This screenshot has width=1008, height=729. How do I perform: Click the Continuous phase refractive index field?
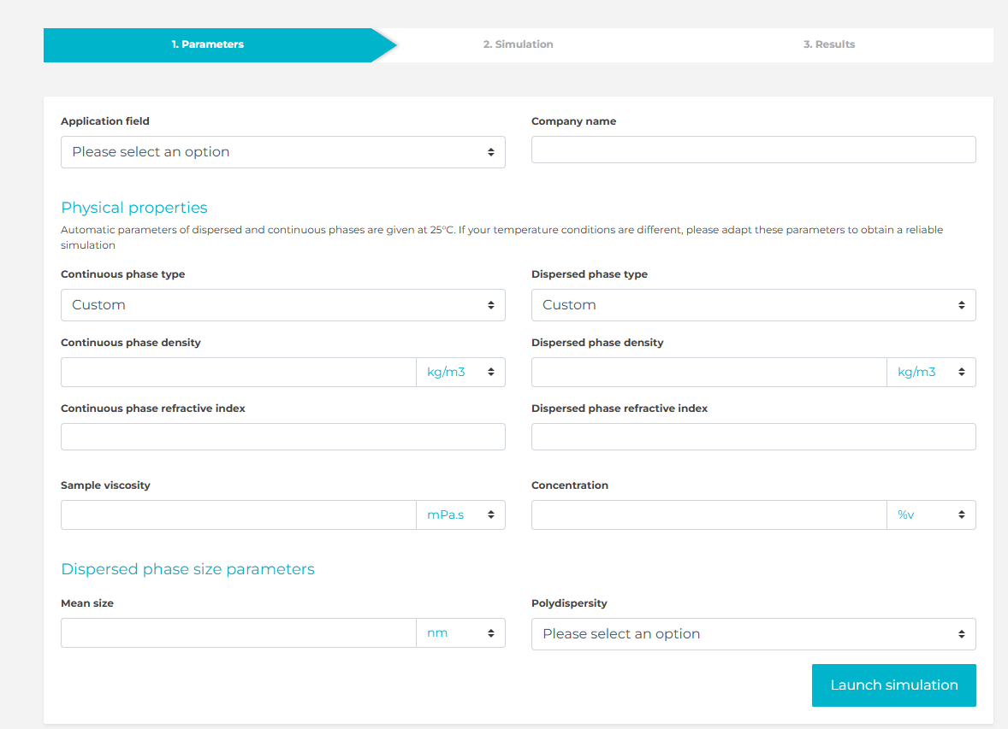point(282,437)
